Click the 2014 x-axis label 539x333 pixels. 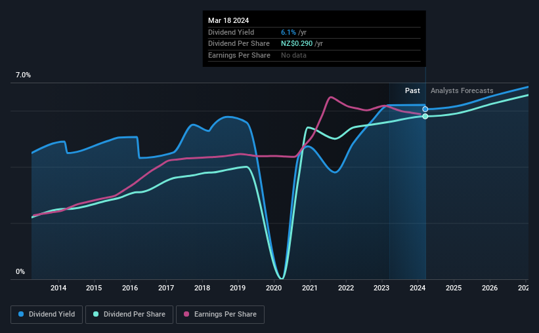point(58,288)
